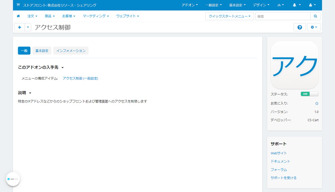Open dropdown arrow beside back button
Viewport: 335px width, 192px height.
click(x=28, y=27)
